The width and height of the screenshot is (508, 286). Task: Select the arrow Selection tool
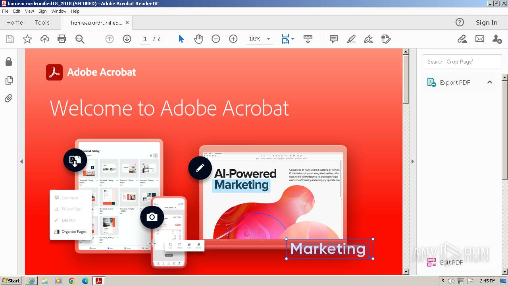pos(181,39)
